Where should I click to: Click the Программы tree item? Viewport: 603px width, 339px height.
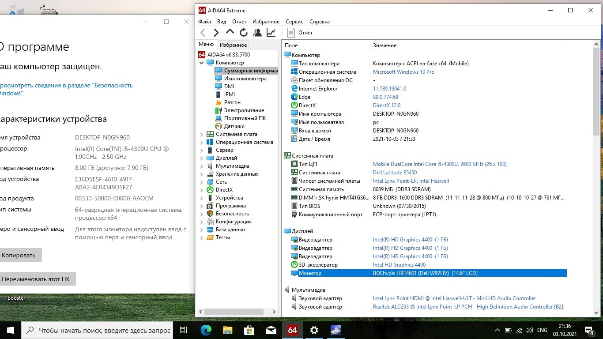point(230,206)
